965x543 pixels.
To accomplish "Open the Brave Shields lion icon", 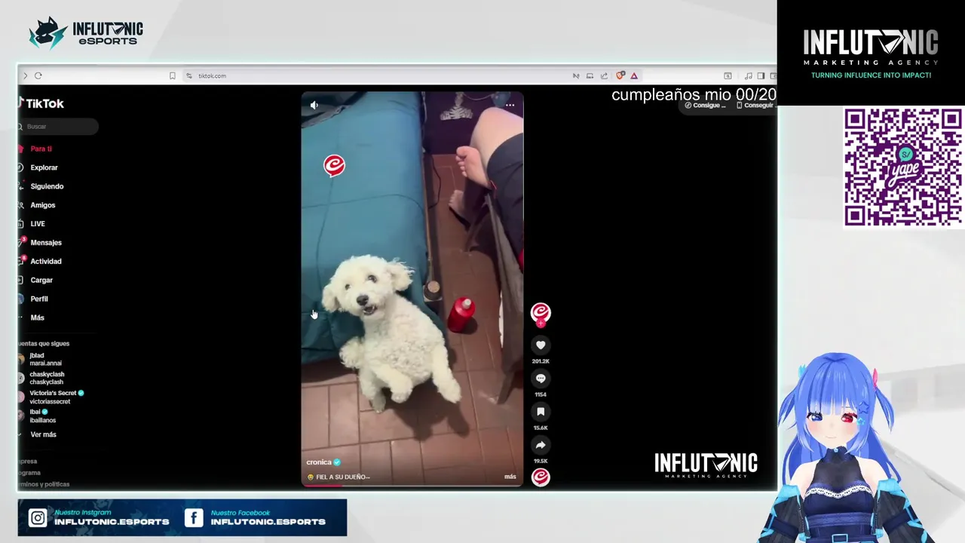I will (x=620, y=75).
